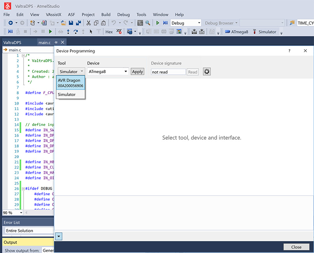Click the Undo arrow icon
The image size is (314, 253).
[x=113, y=23]
